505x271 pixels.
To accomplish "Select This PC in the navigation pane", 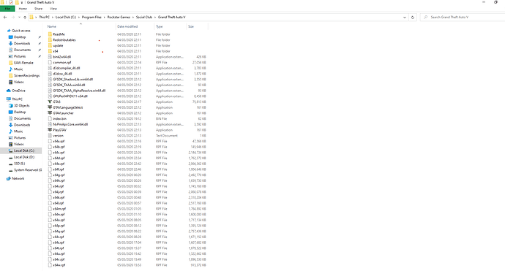I will (x=17, y=99).
